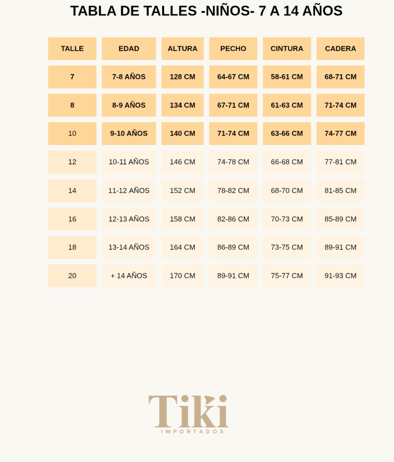
Task: Click the ALTURA column header
Action: pos(182,49)
